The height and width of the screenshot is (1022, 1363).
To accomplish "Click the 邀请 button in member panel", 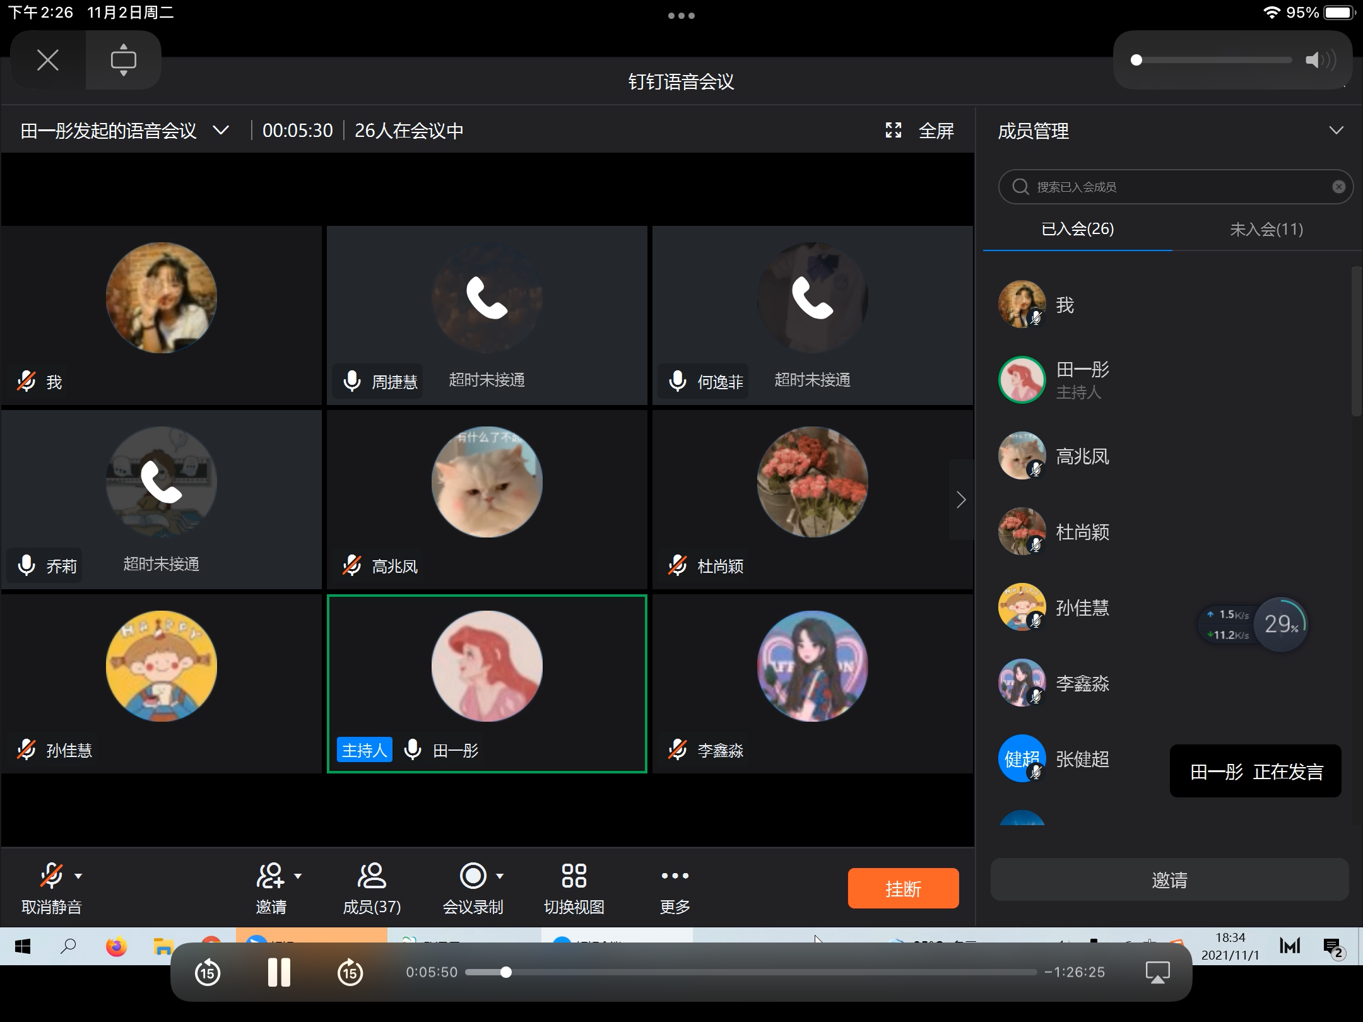I will (1169, 879).
